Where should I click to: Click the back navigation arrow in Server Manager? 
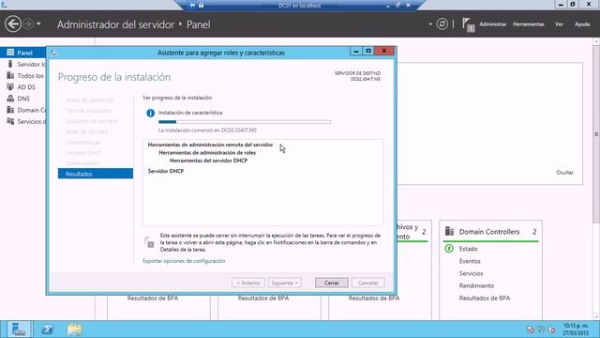tap(12, 24)
